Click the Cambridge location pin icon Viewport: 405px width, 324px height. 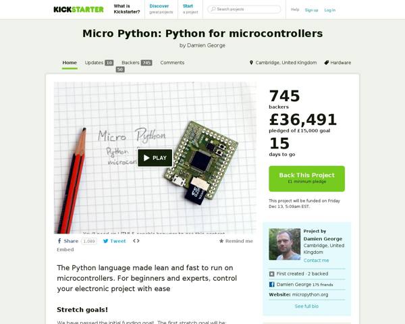(x=251, y=63)
